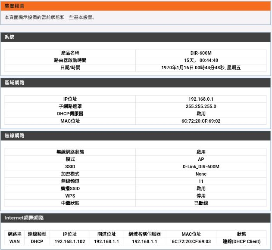Select WAN IP value 192.168.1.102
The width and height of the screenshot is (272, 250).
[x=70, y=241]
